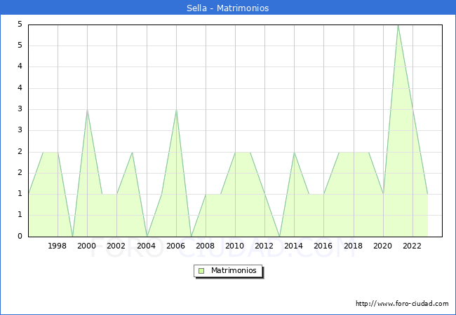Screen dimensions: 456x315
Task: Click the 2014 peak data point
Action: point(294,152)
